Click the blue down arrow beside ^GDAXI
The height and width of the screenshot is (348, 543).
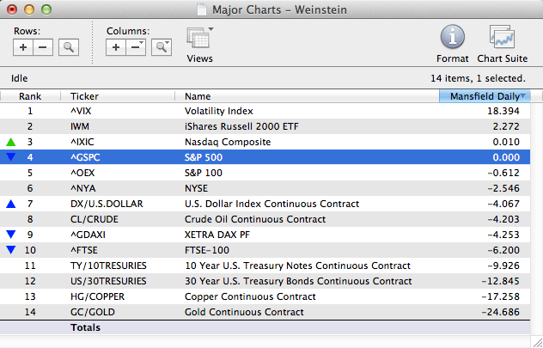pos(11,235)
